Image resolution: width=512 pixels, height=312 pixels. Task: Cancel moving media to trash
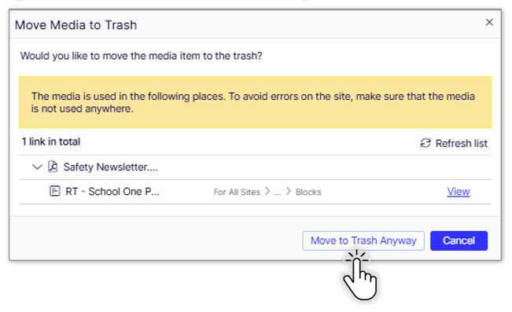[459, 240]
